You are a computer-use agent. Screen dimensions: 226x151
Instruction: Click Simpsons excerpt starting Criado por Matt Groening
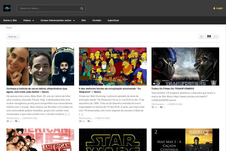point(111,105)
